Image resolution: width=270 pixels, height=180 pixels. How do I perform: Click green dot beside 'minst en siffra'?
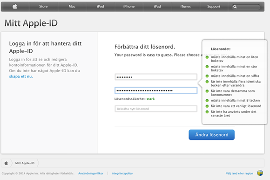click(207, 76)
